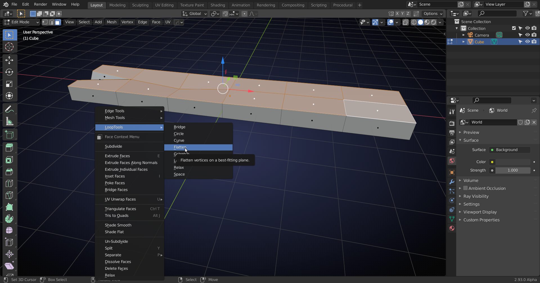540x283 pixels.
Task: Open the Edit Mode dropdown
Action: [21, 22]
